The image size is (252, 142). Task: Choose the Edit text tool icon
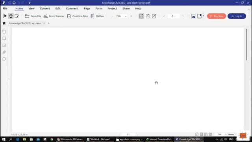[x=17, y=16]
